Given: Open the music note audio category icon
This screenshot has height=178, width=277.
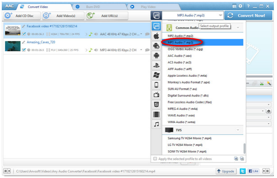Looking at the screenshot, I should 157,124.
